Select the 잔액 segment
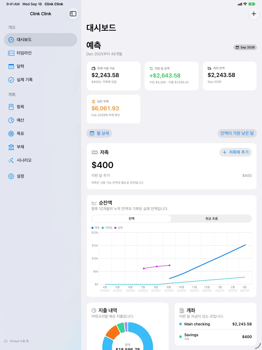262x350 pixels. (132, 218)
